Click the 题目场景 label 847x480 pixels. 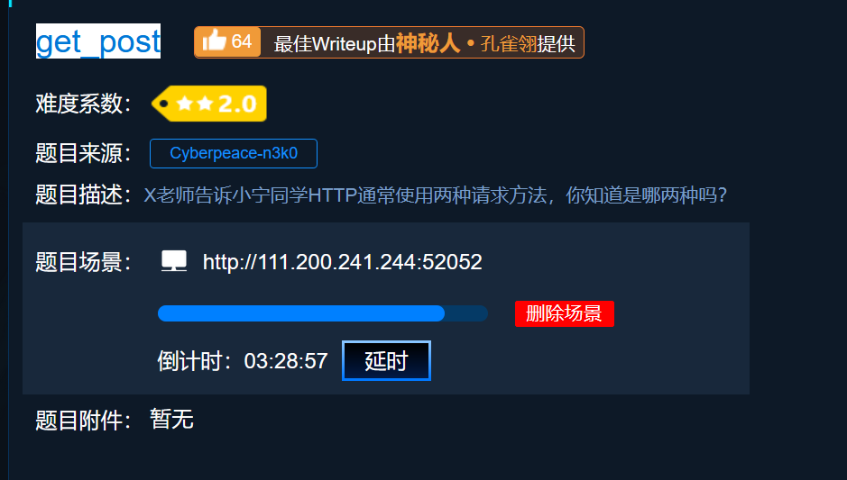[x=83, y=262]
